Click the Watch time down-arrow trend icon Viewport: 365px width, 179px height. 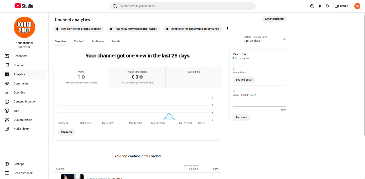point(141,77)
